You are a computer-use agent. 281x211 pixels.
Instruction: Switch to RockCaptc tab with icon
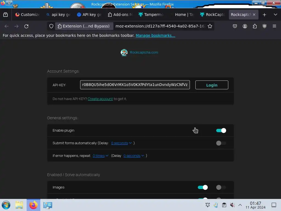[x=213, y=15]
